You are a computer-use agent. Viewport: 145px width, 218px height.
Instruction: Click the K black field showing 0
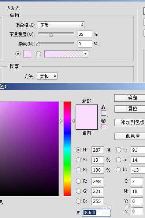pyautogui.click(x=137, y=211)
